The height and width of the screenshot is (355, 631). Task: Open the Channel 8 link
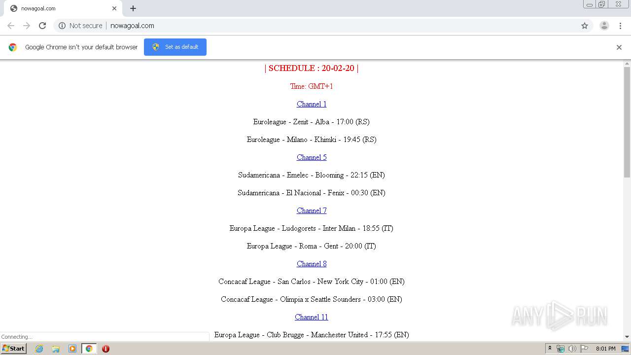312,264
